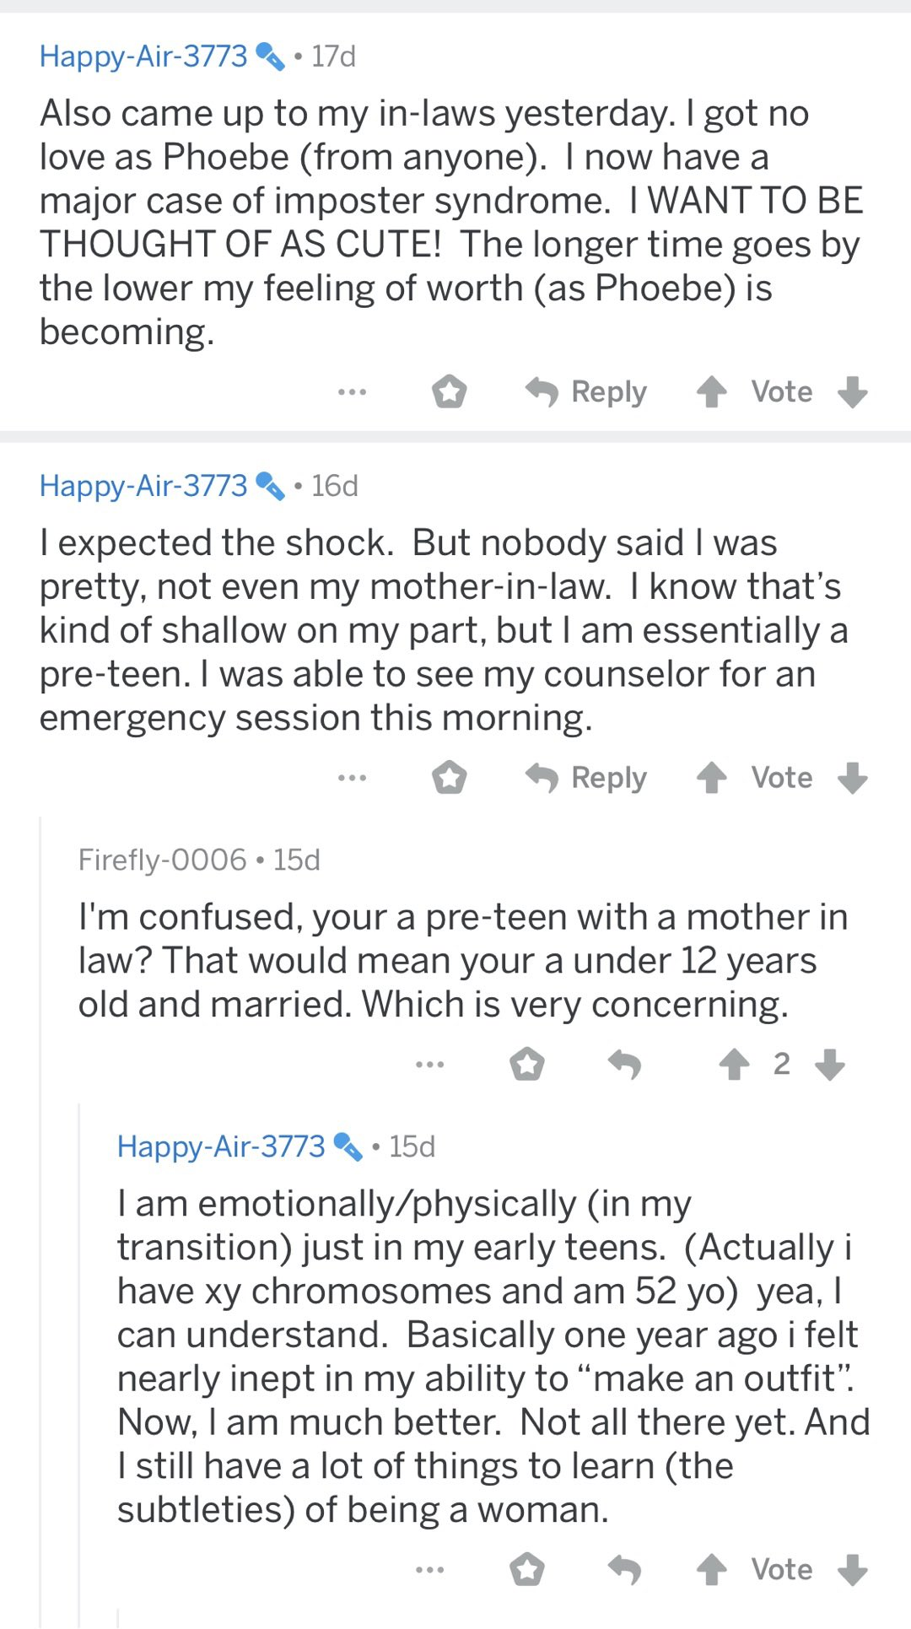Click reply arrow on 15d Happy-Air-3773 reply
The height and width of the screenshot is (1629, 911).
[625, 1570]
